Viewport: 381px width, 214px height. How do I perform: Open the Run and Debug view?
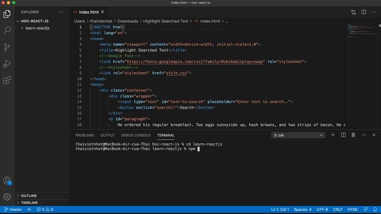[7, 64]
